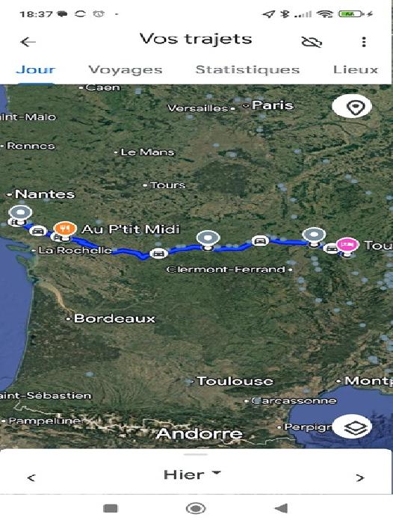The image size is (393, 523).
Task: Tap the location pin button on the map
Action: (x=353, y=106)
